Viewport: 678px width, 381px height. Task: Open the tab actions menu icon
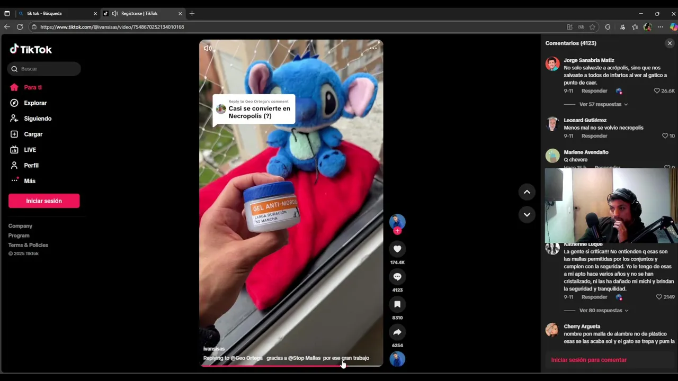pos(7,13)
